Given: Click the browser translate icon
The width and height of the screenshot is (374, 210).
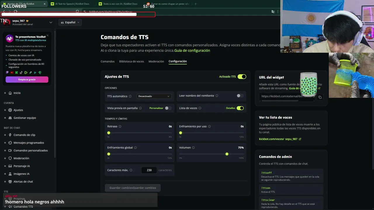Looking at the screenshot, I should 273,12.
